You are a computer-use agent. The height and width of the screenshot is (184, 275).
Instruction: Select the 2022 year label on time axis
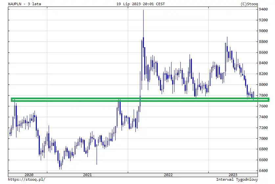[168, 175]
